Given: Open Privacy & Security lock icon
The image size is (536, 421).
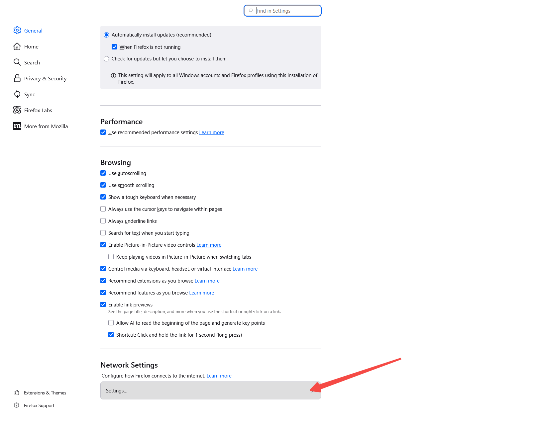Looking at the screenshot, I should (x=17, y=78).
